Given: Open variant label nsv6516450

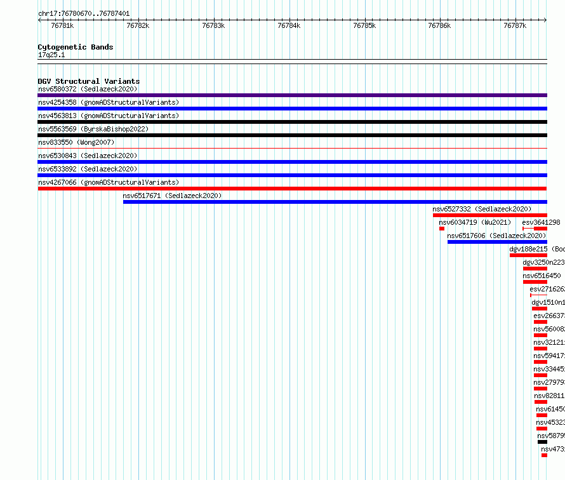Looking at the screenshot, I should (x=542, y=276).
